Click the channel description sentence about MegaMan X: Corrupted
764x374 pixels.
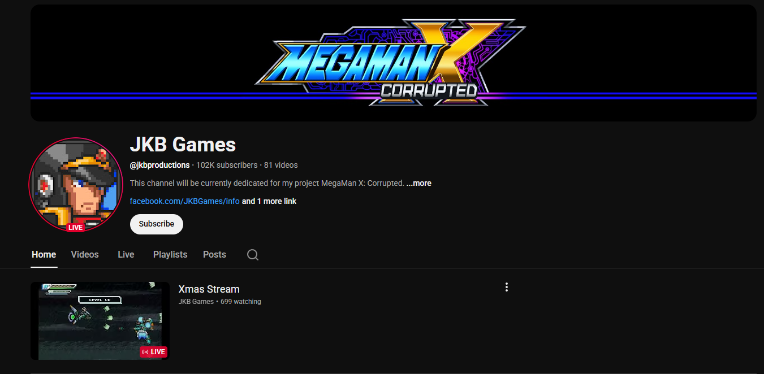click(x=267, y=183)
